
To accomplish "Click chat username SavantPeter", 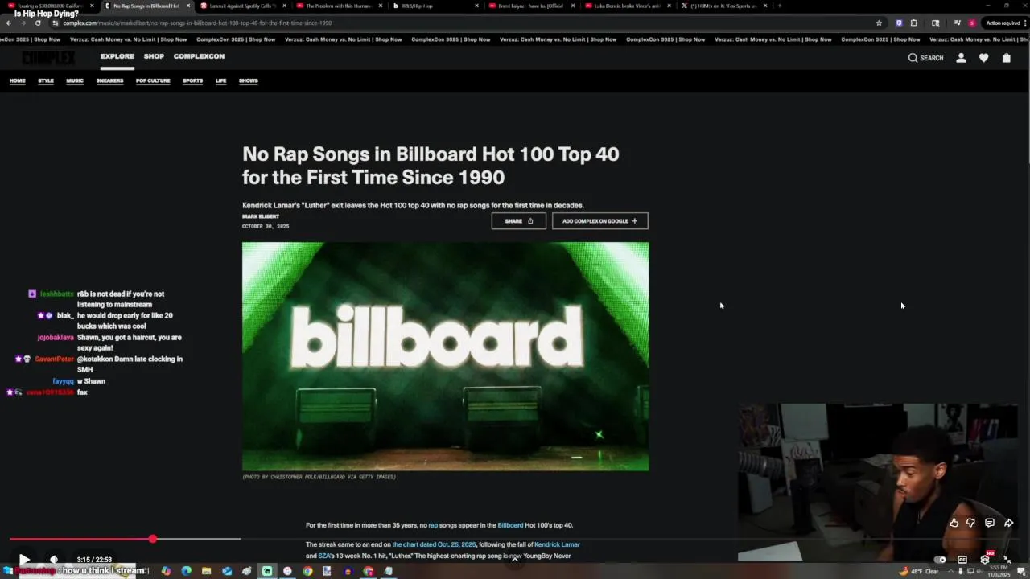I will [54, 359].
